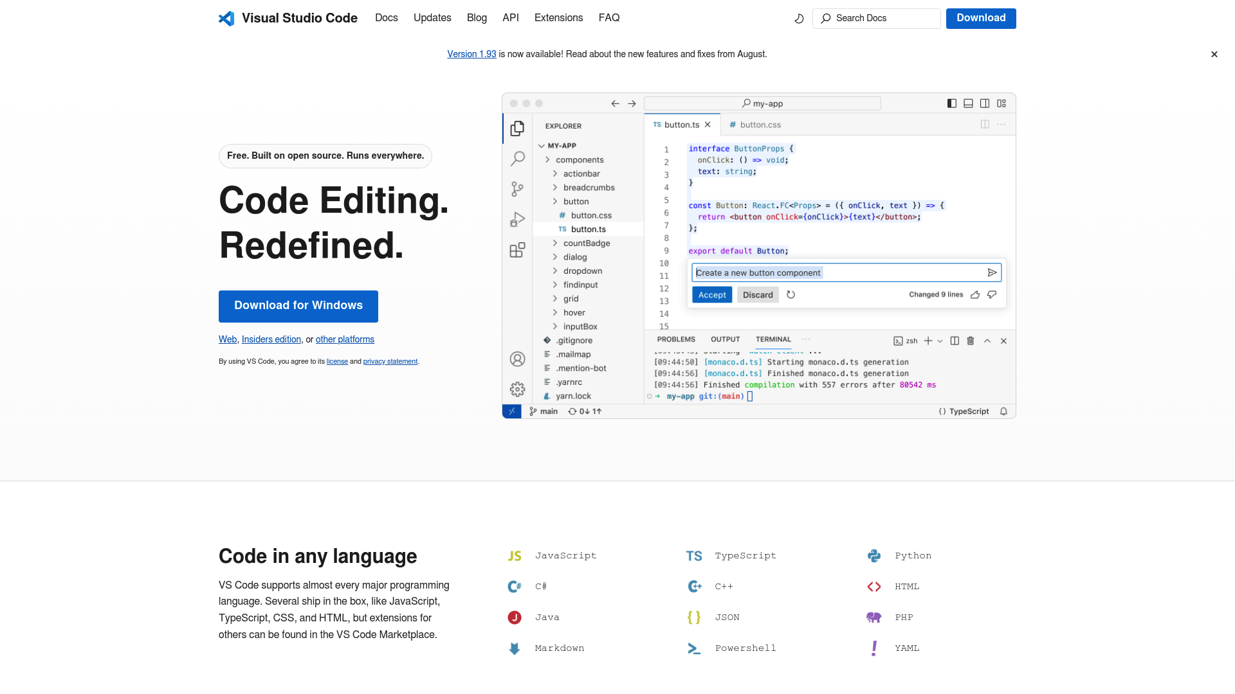This screenshot has height=694, width=1235.
Task: Expand the components folder
Action: tap(580, 160)
